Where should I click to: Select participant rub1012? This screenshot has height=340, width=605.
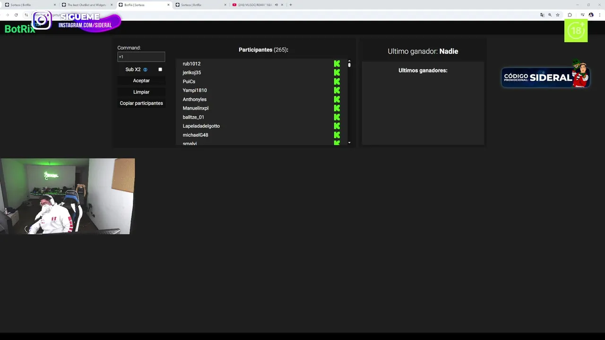(191, 64)
